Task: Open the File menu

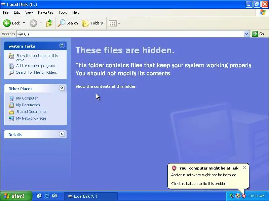Action: point(6,12)
